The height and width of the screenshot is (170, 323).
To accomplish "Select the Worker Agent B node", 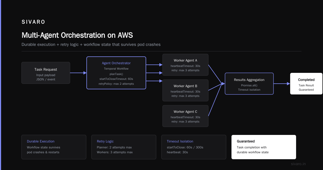I will [185, 90].
